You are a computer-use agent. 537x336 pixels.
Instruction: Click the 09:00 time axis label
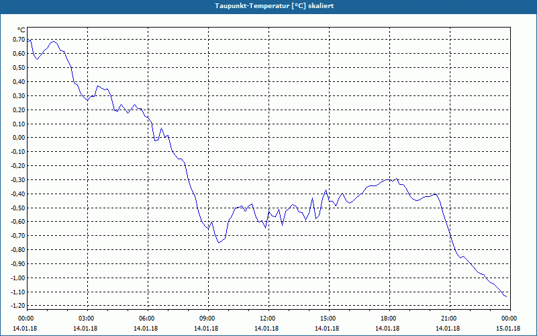[x=207, y=319]
